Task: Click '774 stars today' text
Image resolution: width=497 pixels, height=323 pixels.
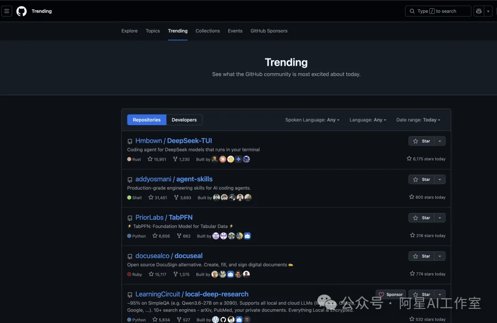Action: 428,274
